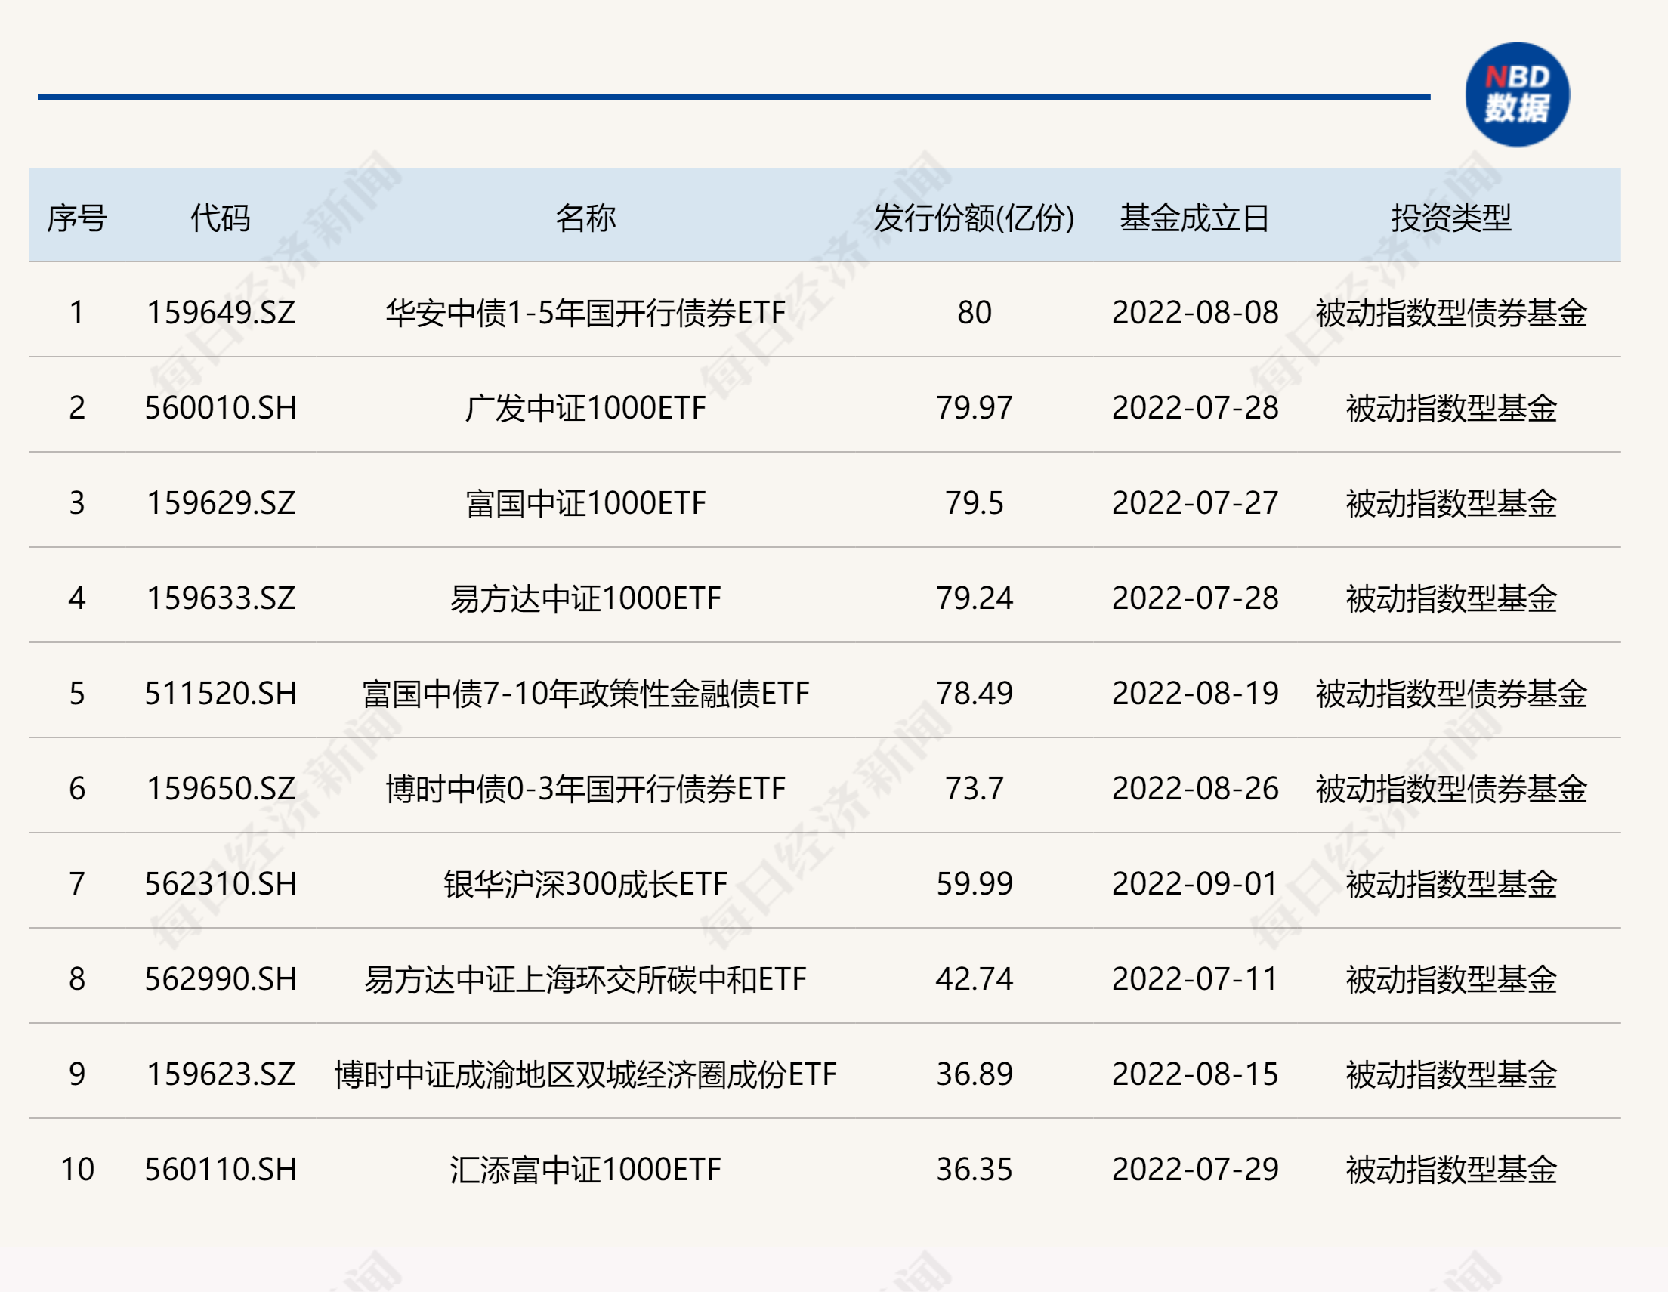Click fund name 易方达中证1000ETF
The width and height of the screenshot is (1668, 1292).
585,598
